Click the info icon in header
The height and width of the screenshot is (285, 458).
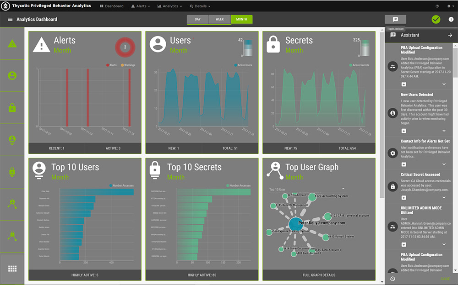tap(451, 19)
